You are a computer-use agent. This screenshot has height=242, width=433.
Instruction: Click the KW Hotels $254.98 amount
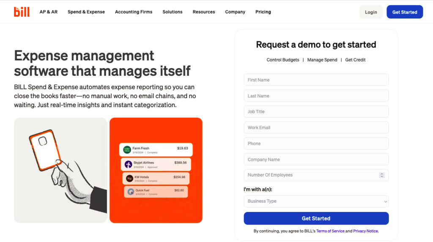click(179, 177)
